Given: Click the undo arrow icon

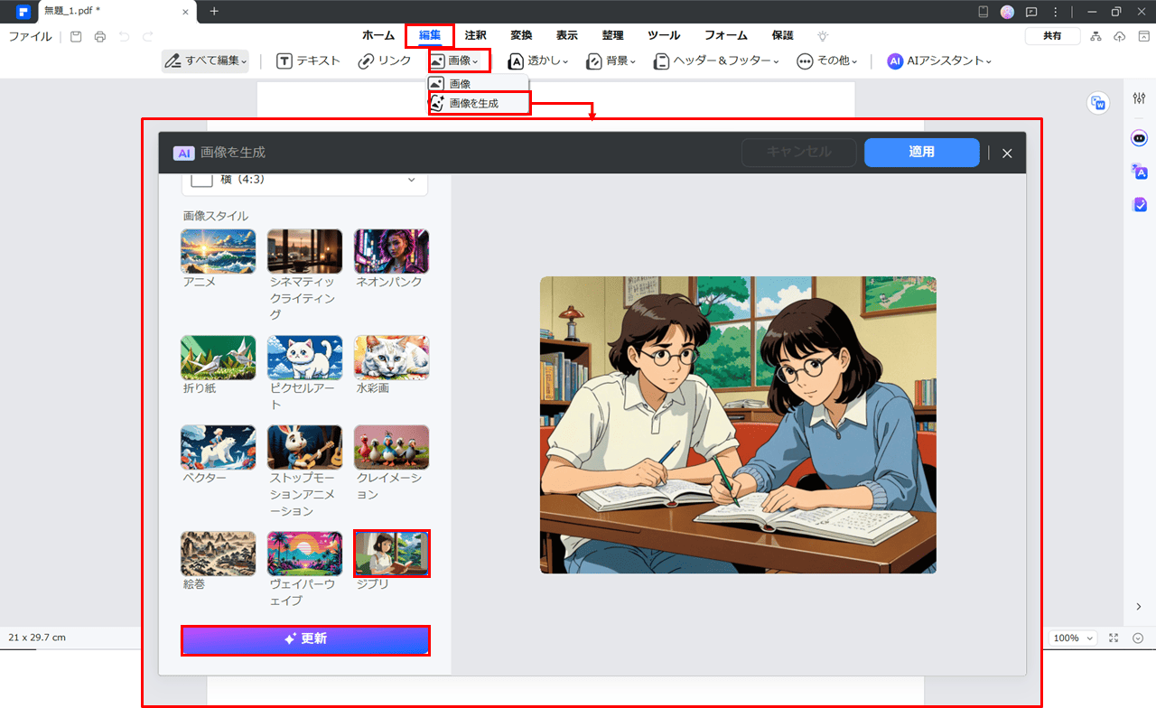Looking at the screenshot, I should pos(125,36).
